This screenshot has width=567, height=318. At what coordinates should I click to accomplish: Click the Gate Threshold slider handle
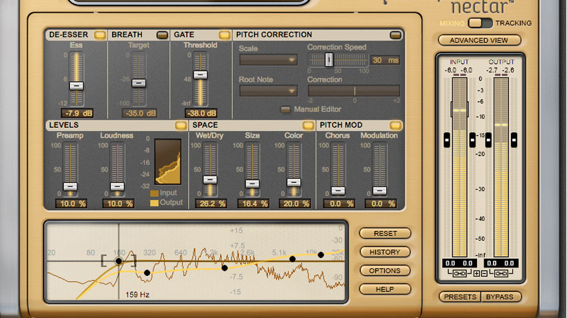point(200,75)
